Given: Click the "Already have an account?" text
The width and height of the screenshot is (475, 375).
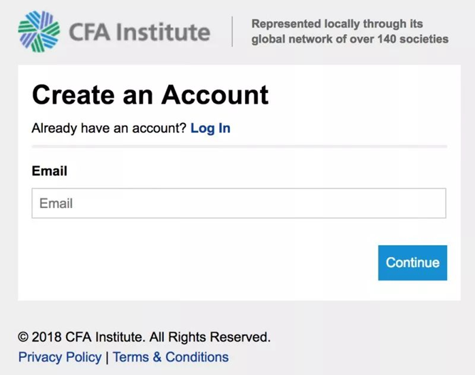Looking at the screenshot, I should tap(109, 128).
